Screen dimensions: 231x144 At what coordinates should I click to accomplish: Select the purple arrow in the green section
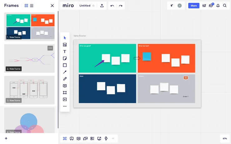99,64
